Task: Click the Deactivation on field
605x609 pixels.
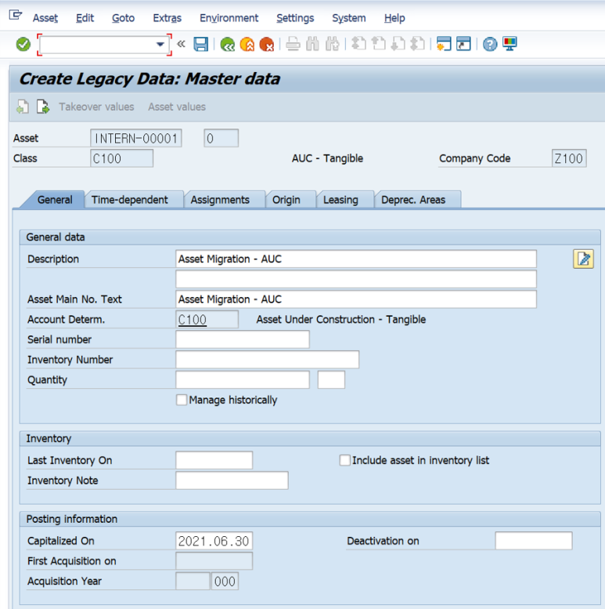Action: coord(534,541)
